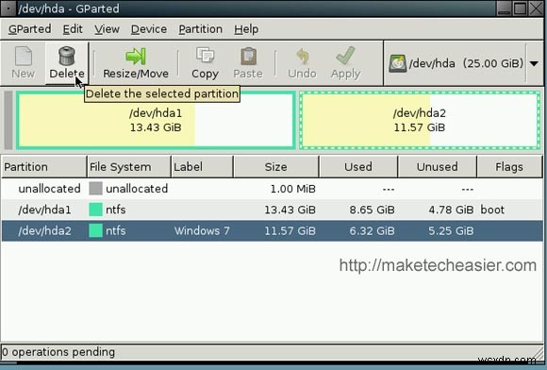The height and width of the screenshot is (370, 547).
Task: Click the green ntfs swatch for /dev/hda1
Action: [95, 210]
